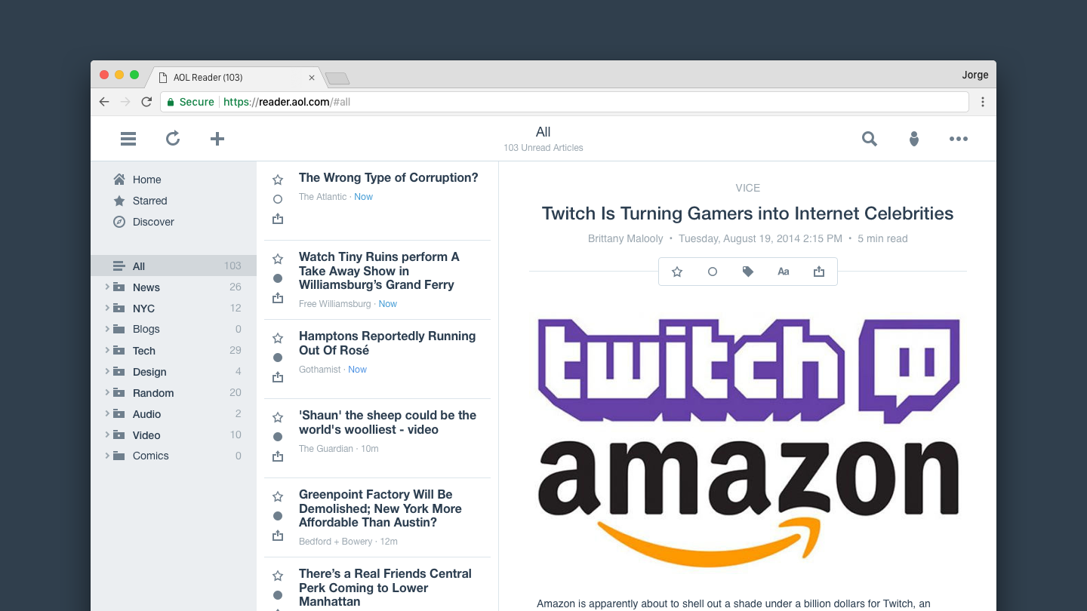Open font settings with the Aa icon
The image size is (1087, 611).
[x=784, y=272]
